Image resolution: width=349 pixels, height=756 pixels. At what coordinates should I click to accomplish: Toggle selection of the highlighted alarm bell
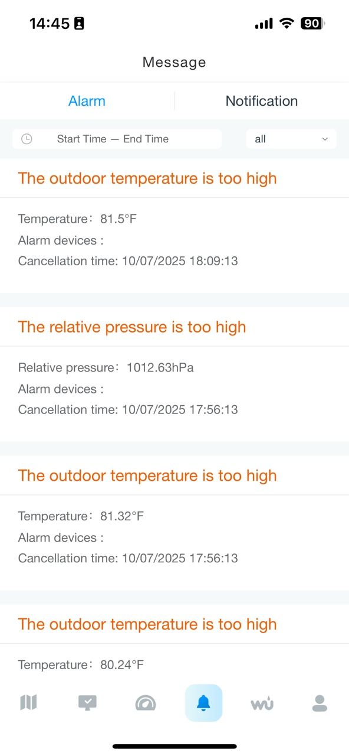[203, 702]
